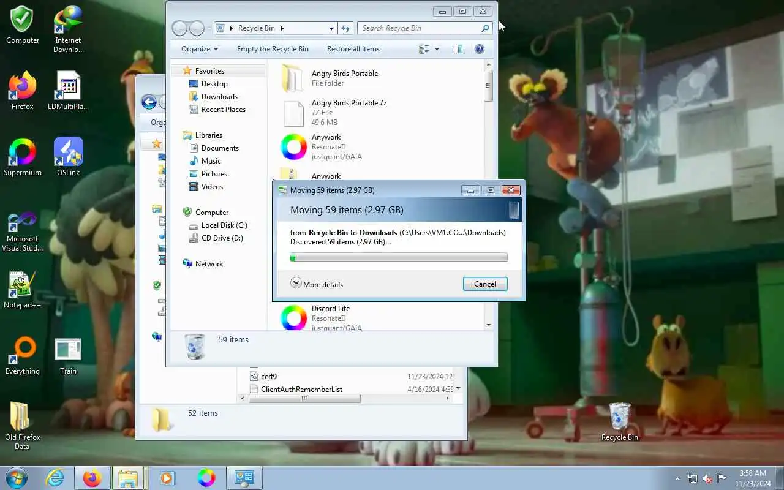Screen dimensions: 784x490
Task: Expand More details in the move dialog
Action: pos(317,284)
